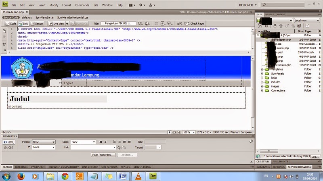
Task: Click Preview in Browser globe icon
Action: (147, 23)
